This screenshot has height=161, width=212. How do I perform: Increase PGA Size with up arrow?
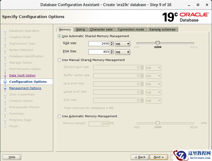click(x=112, y=51)
